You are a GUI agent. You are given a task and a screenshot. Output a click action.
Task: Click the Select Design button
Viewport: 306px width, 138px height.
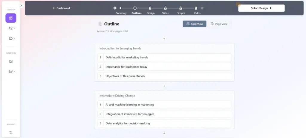(x=261, y=8)
